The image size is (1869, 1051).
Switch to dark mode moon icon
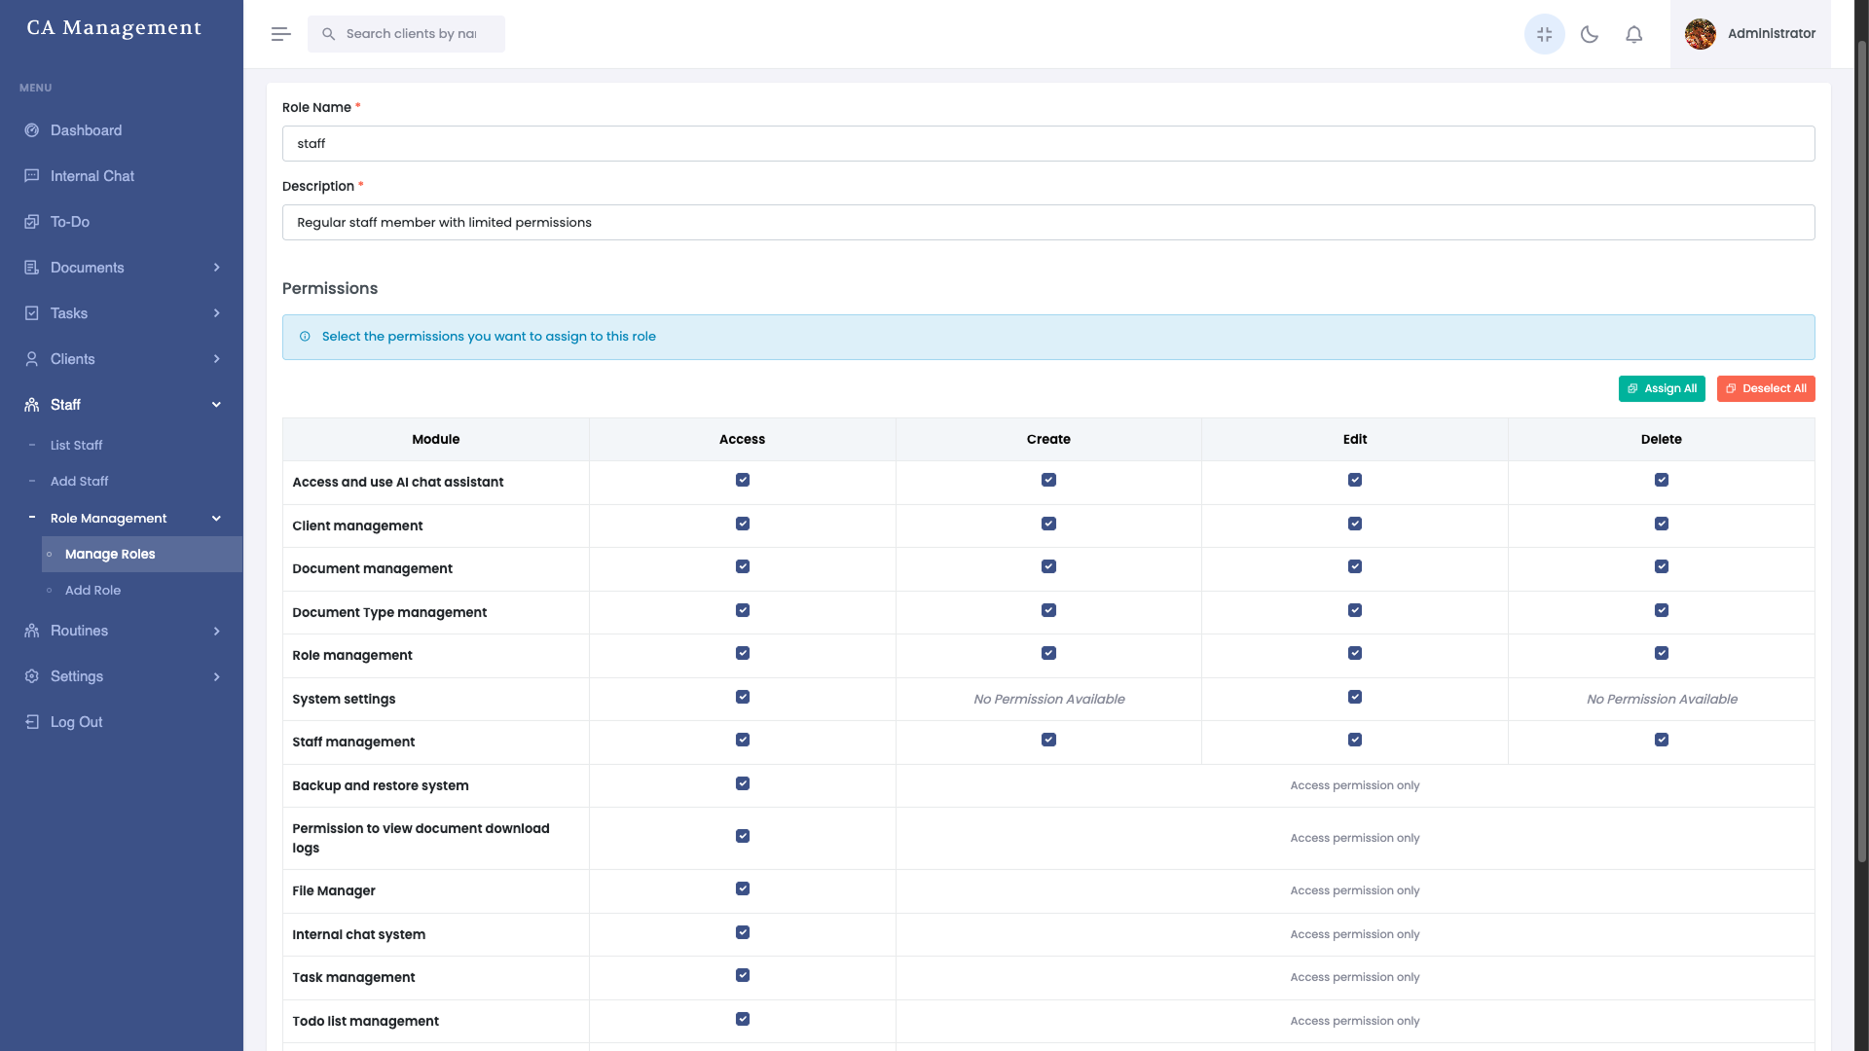(1590, 34)
